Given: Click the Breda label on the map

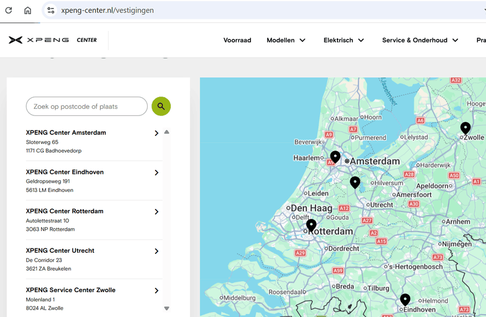Looking at the screenshot, I should pyautogui.click(x=345, y=286).
